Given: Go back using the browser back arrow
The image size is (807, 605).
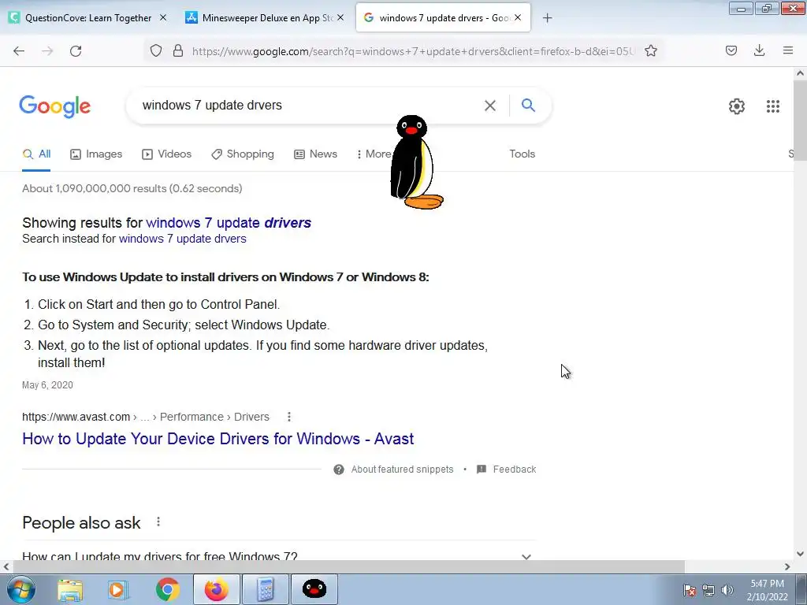Looking at the screenshot, I should (19, 50).
